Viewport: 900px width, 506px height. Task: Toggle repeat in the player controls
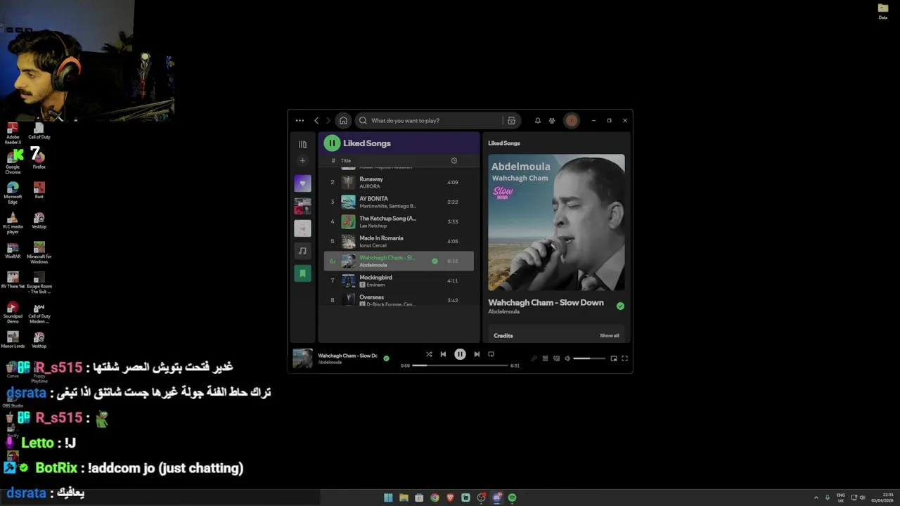[x=491, y=354]
